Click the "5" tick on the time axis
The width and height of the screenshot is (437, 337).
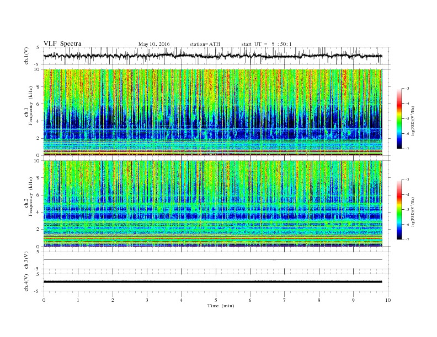coord(216,300)
